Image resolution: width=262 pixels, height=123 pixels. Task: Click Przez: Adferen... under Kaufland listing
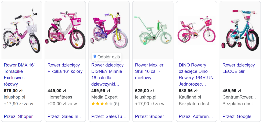pyautogui.click(x=196, y=116)
